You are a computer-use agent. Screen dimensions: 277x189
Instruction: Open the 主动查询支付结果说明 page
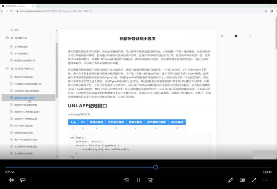26,147
